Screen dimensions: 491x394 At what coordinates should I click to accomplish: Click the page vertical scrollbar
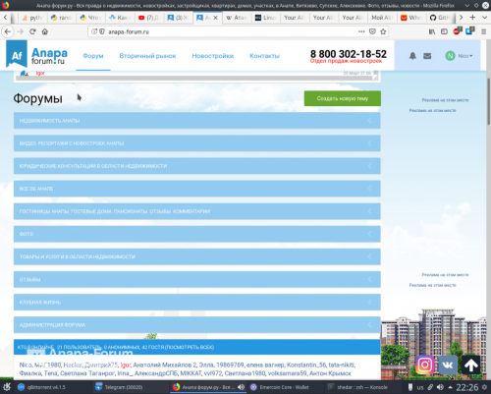(x=488, y=101)
